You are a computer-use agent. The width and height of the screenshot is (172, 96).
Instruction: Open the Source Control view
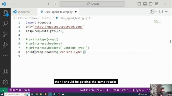tap(5, 34)
